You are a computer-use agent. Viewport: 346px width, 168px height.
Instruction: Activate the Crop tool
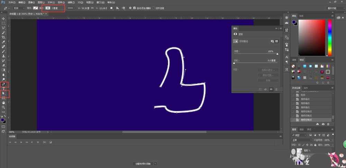(4, 37)
